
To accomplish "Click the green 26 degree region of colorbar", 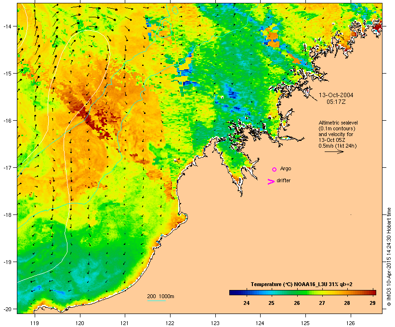I will tap(297, 292).
